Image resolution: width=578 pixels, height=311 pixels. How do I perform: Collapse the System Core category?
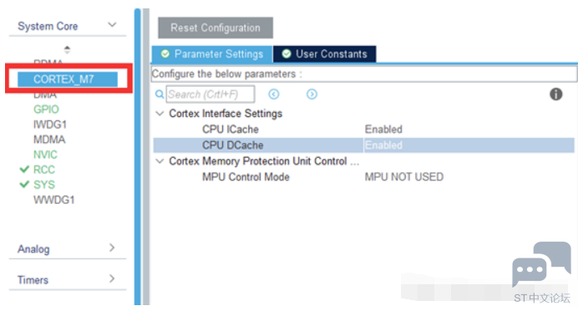(112, 25)
